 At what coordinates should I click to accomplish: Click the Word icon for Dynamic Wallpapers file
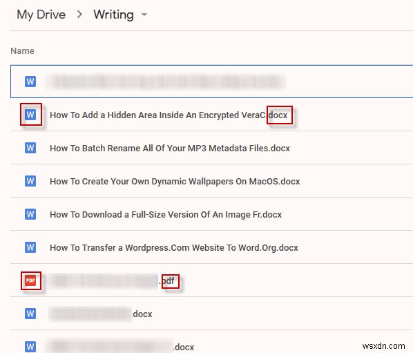pyautogui.click(x=30, y=181)
